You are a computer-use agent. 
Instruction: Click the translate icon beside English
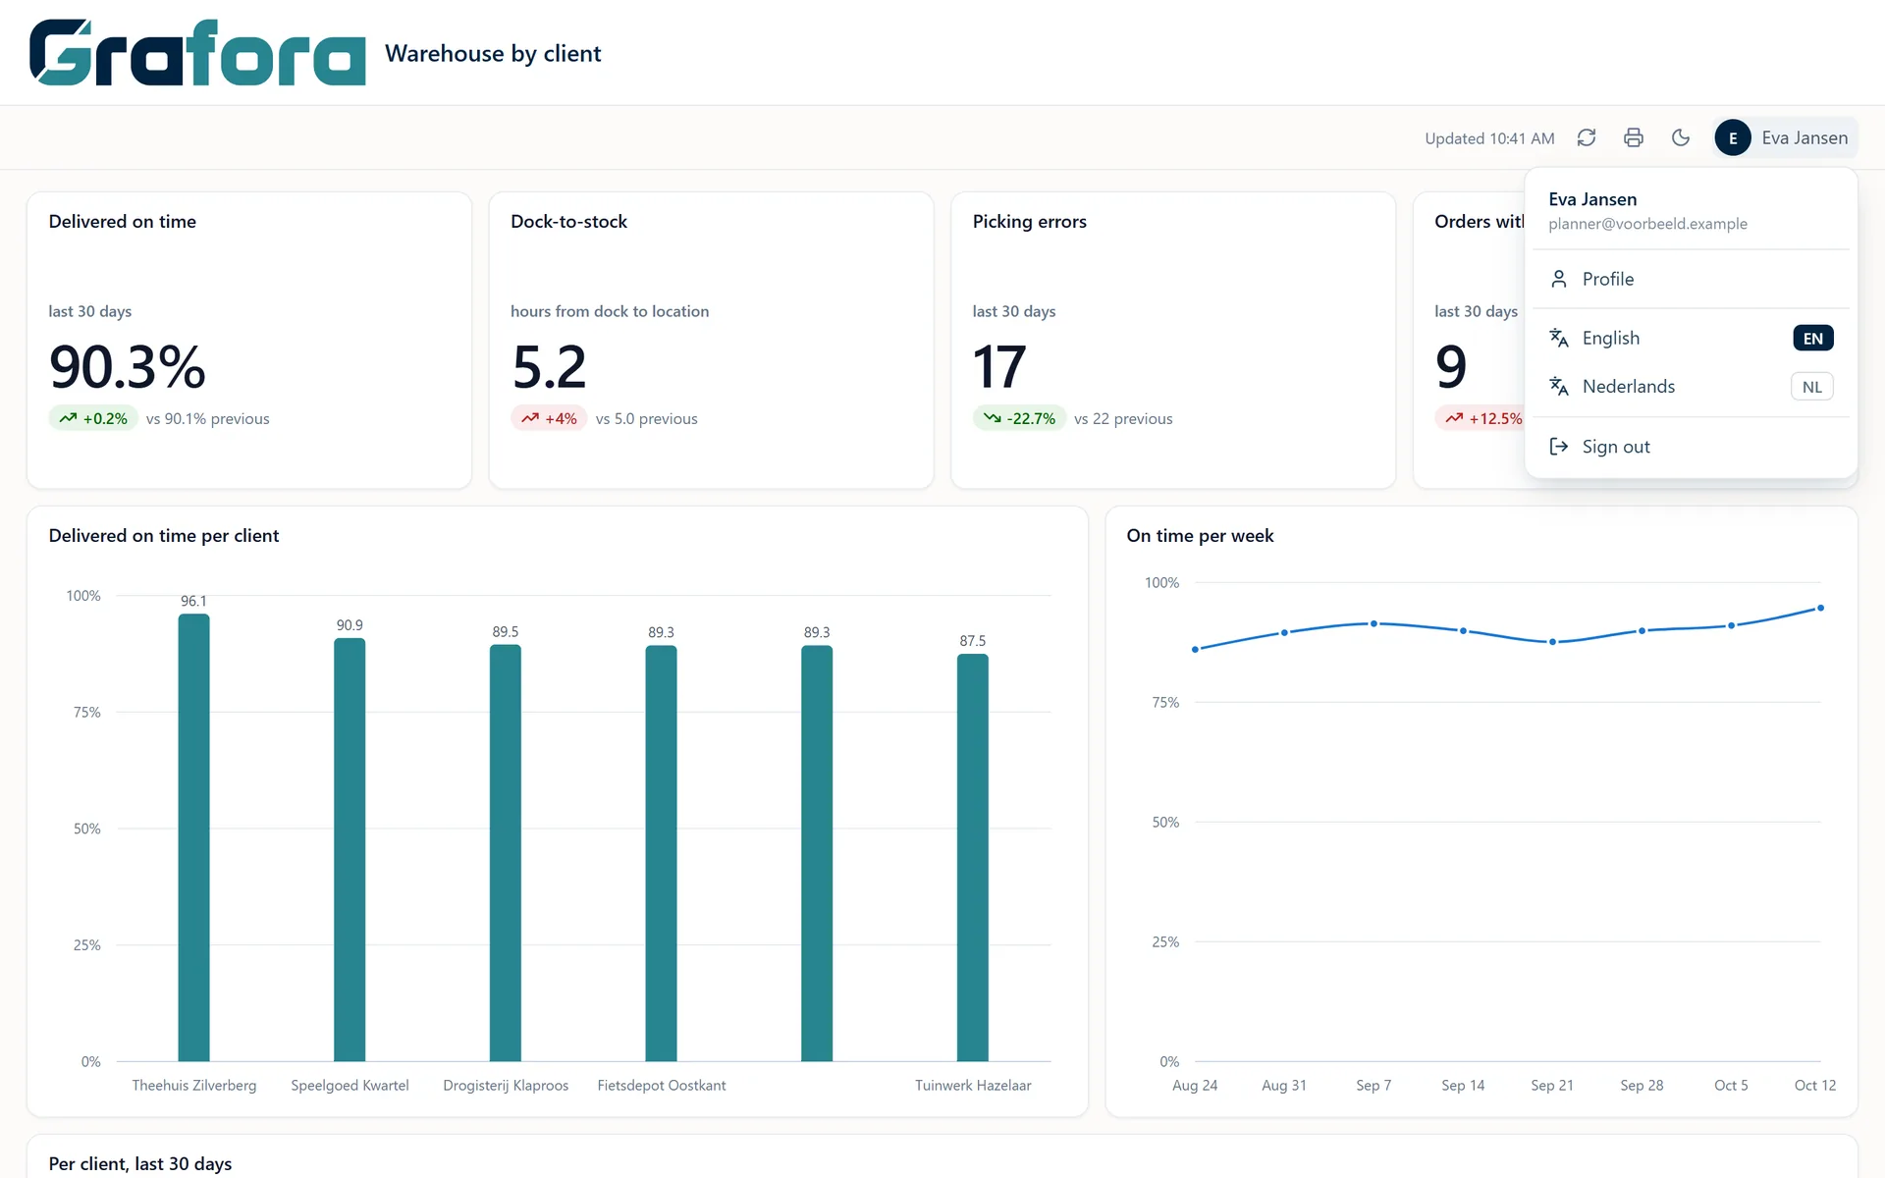(x=1558, y=338)
